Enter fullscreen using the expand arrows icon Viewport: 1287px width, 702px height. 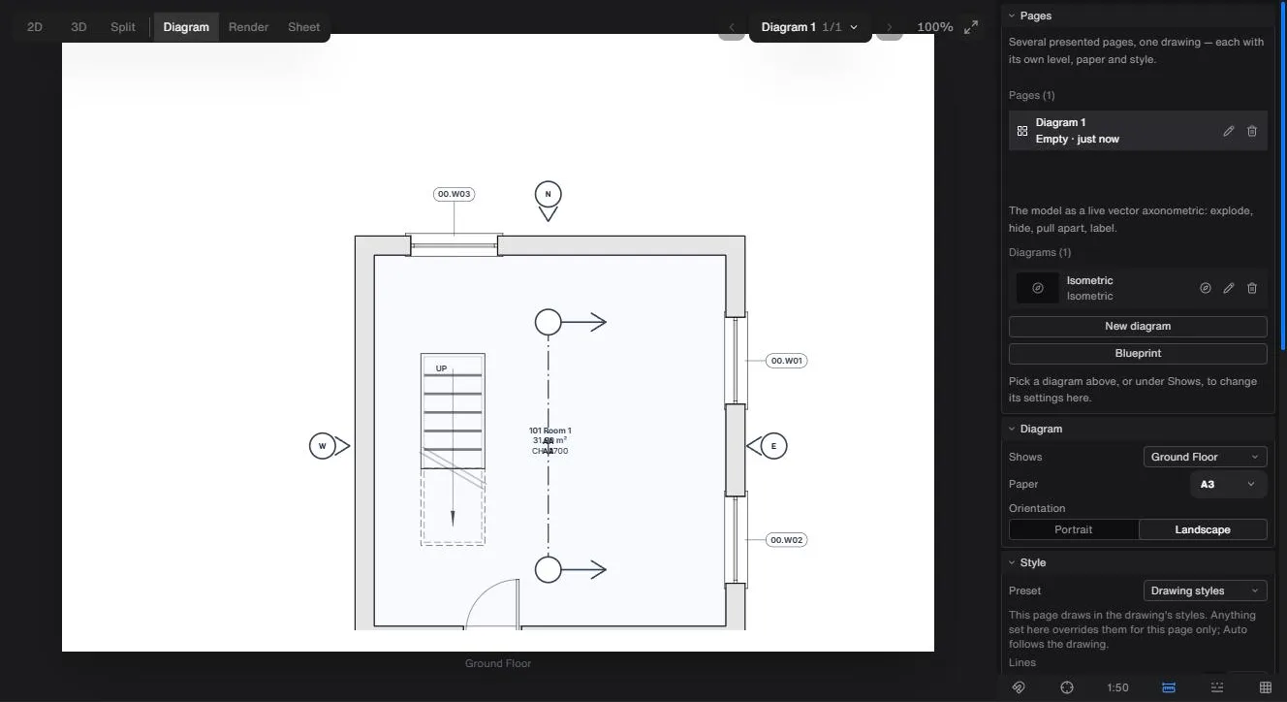pyautogui.click(x=970, y=27)
